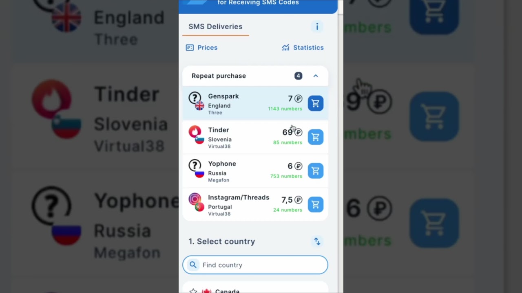Switch to the SMS Deliveries tab
The height and width of the screenshot is (293, 522).
[x=215, y=26]
